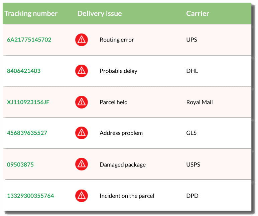Image resolution: width=258 pixels, height=216 pixels.
Task: Open tracking number 13329300355764
Action: (30, 196)
